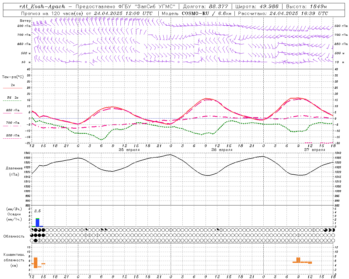Click the 26 апреля date label
349x279 pixels.
[x=222, y=150]
